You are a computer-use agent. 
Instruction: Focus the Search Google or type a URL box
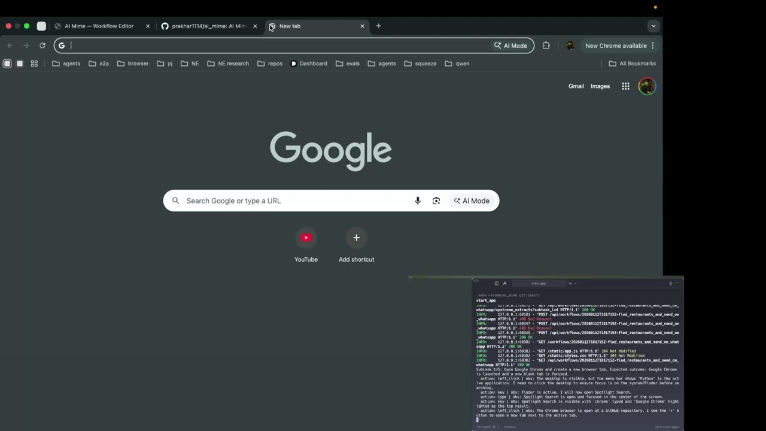coord(331,201)
